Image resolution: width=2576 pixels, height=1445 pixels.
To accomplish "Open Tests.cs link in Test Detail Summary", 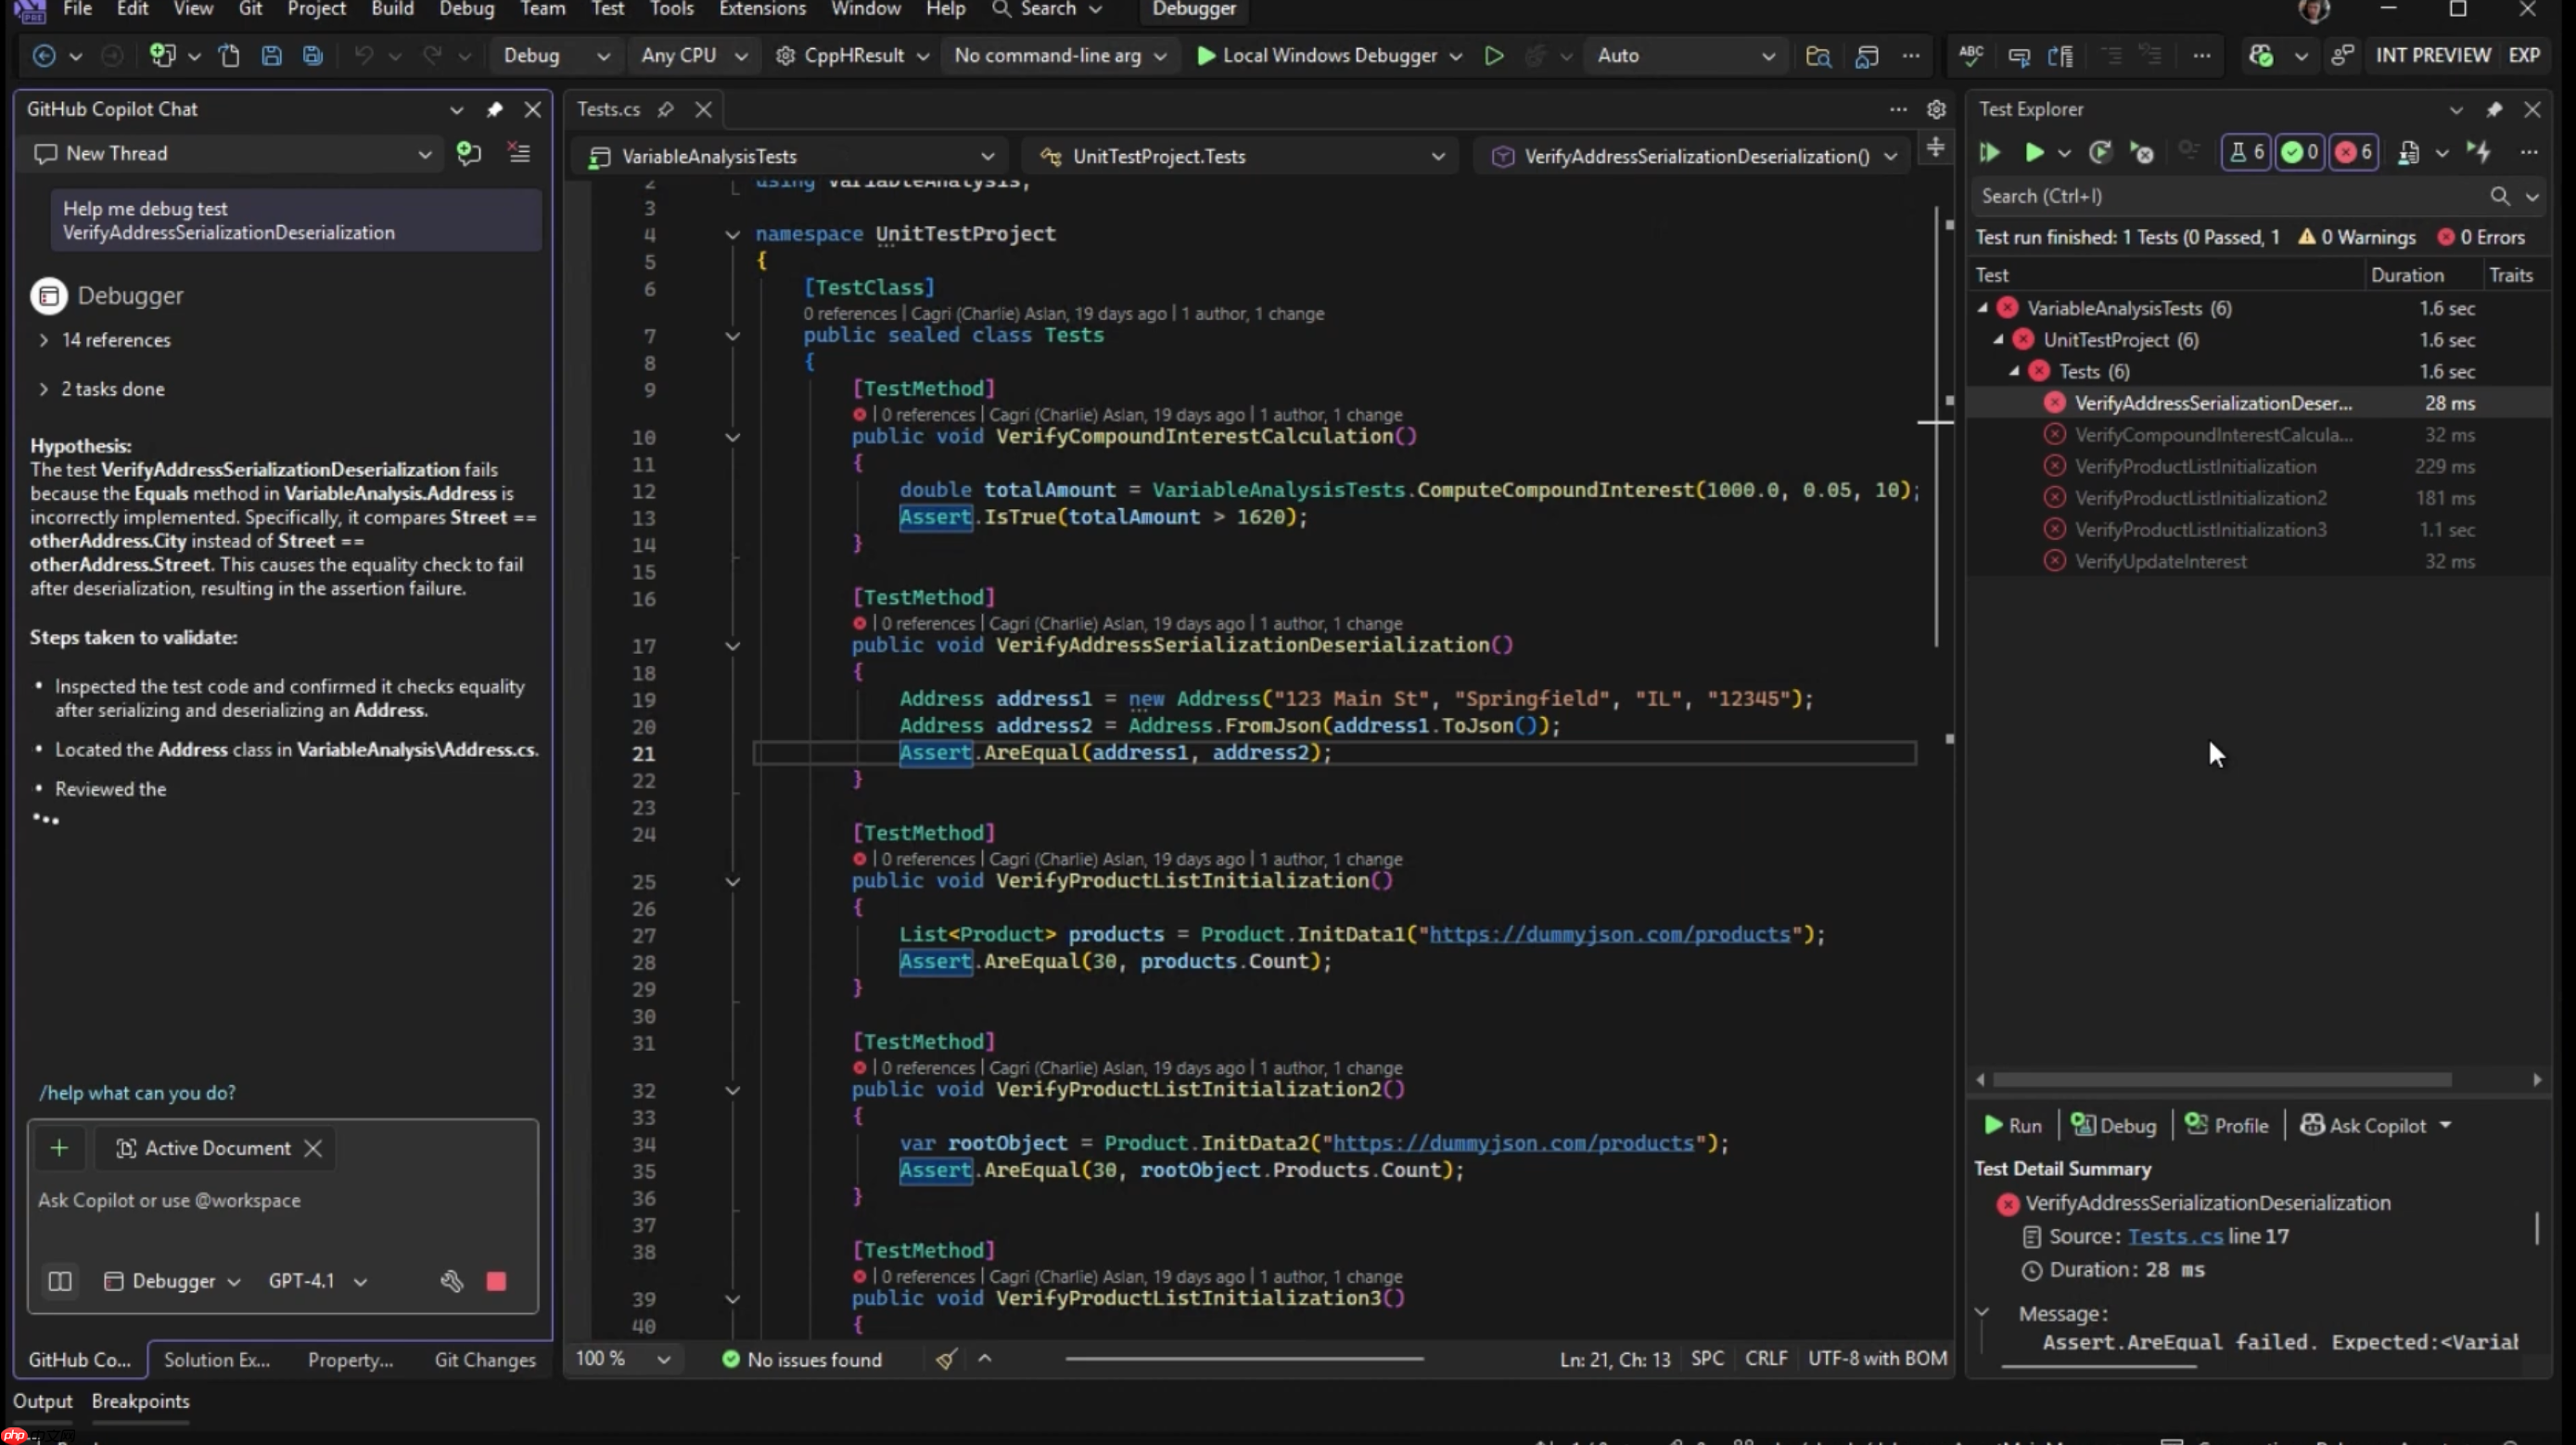I will pos(2178,1236).
